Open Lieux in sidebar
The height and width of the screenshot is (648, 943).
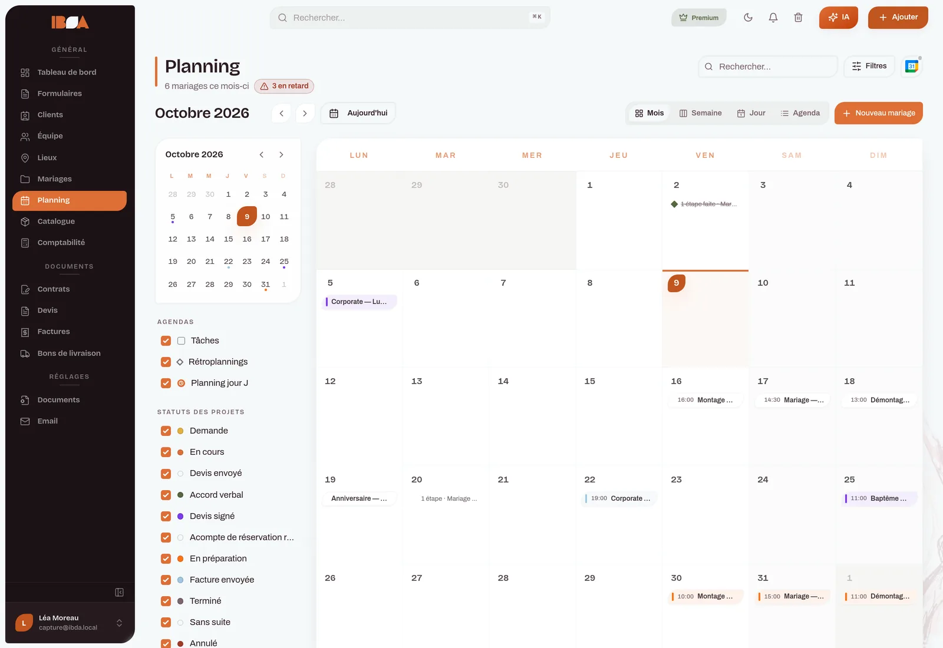70,158
